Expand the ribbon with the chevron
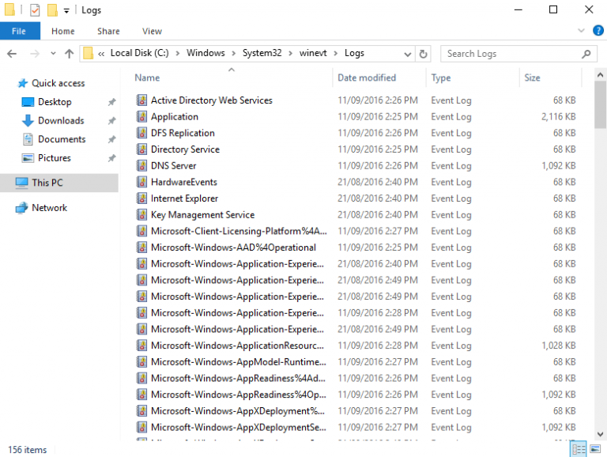This screenshot has height=457, width=607. click(x=581, y=30)
